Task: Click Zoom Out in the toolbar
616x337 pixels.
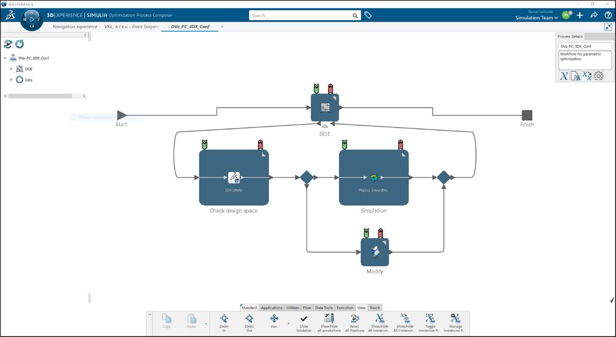Action: click(x=249, y=323)
